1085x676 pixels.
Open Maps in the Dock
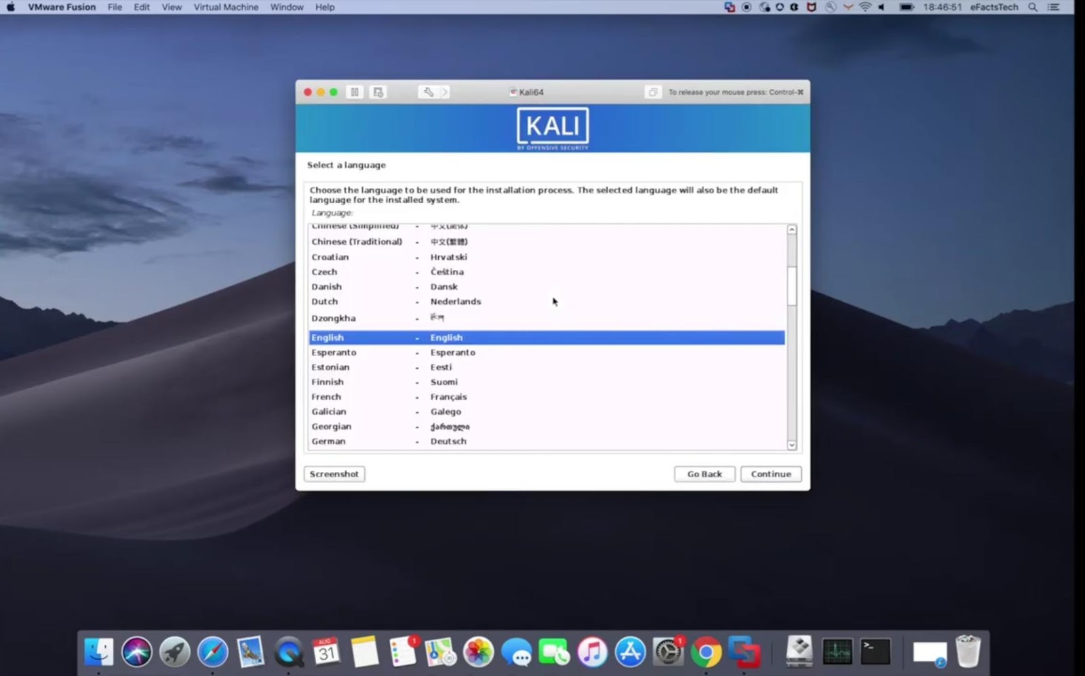pyautogui.click(x=441, y=652)
